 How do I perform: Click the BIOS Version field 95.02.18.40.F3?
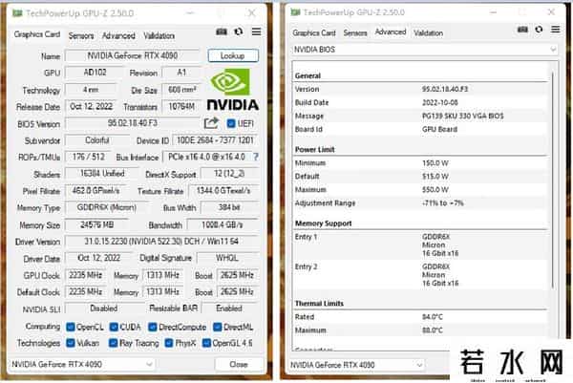tap(133, 123)
